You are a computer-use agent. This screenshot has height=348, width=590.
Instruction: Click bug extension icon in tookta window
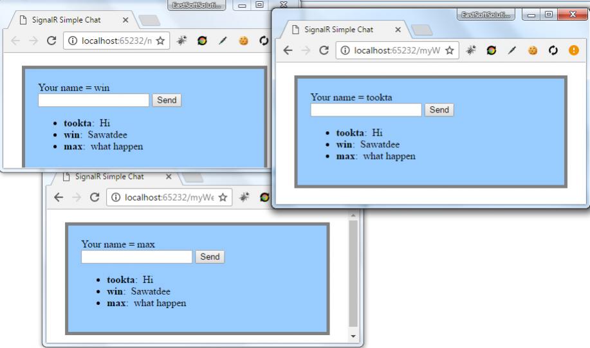click(471, 50)
